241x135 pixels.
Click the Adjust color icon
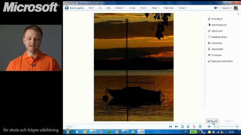pyautogui.click(x=209, y=31)
